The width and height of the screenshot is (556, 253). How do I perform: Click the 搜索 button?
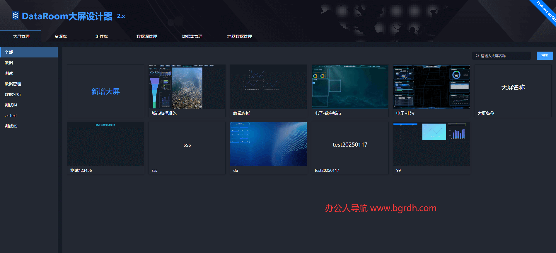(x=545, y=56)
